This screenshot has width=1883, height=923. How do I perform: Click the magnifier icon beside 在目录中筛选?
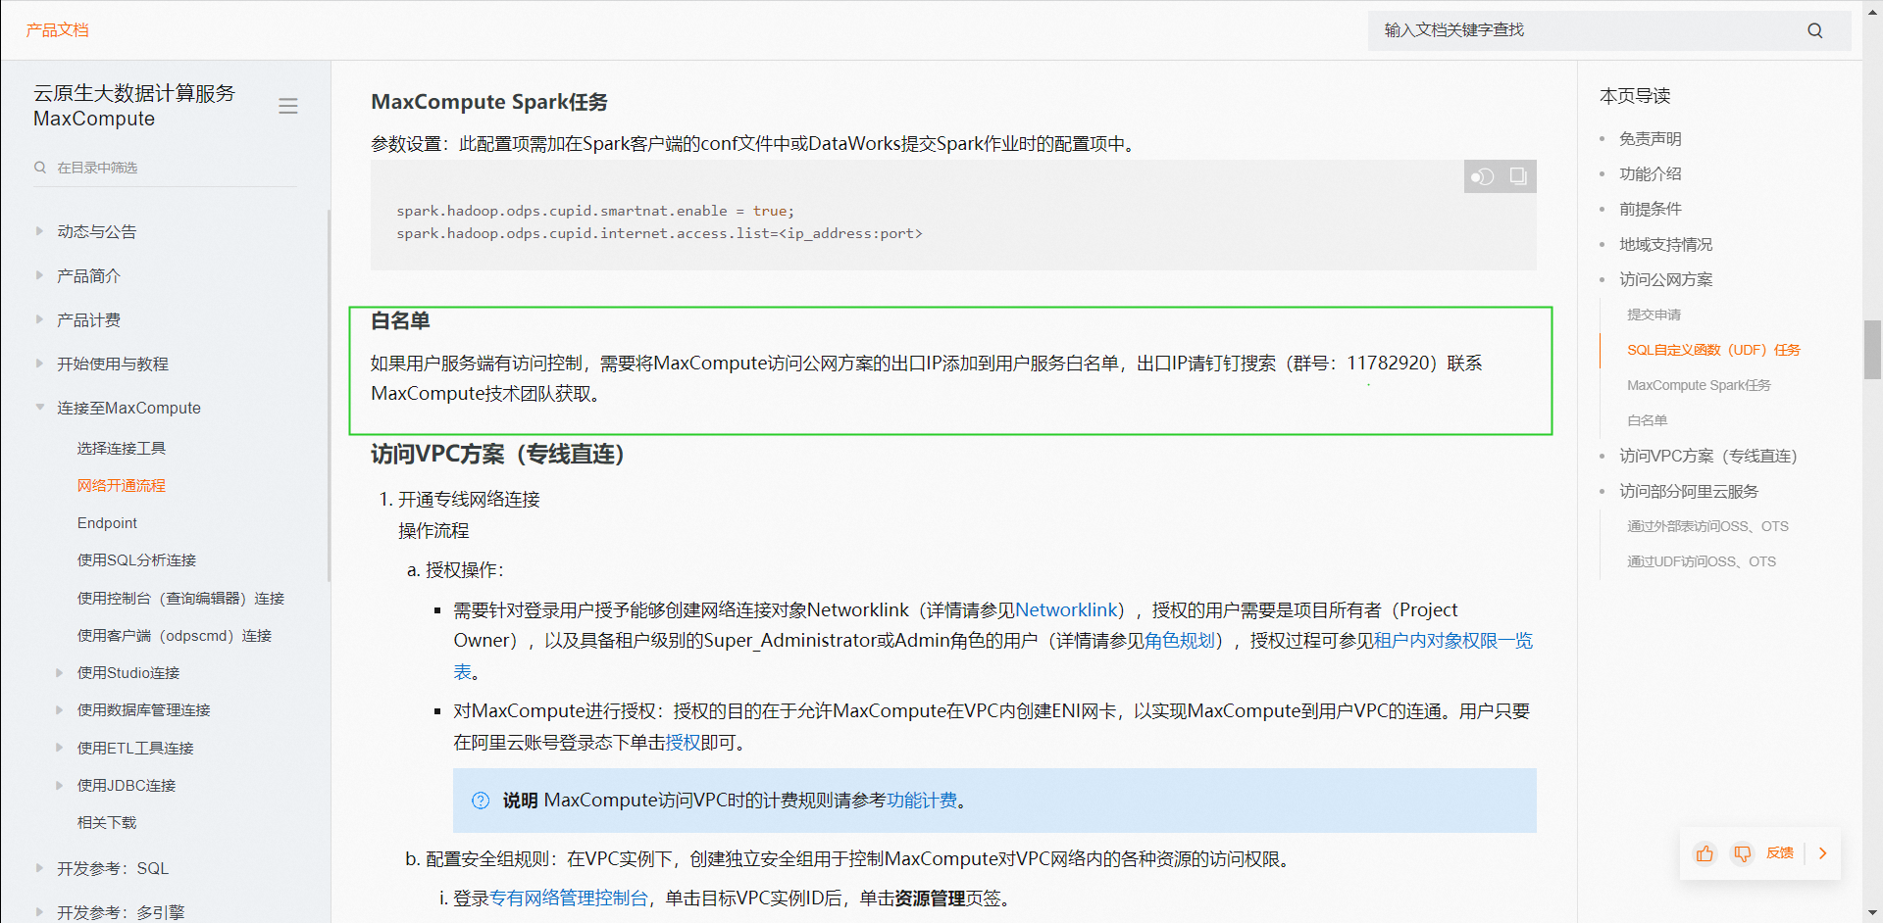coord(40,168)
